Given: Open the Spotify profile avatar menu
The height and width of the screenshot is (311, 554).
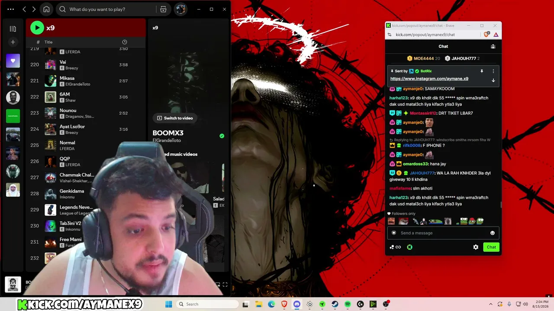Looking at the screenshot, I should [180, 9].
